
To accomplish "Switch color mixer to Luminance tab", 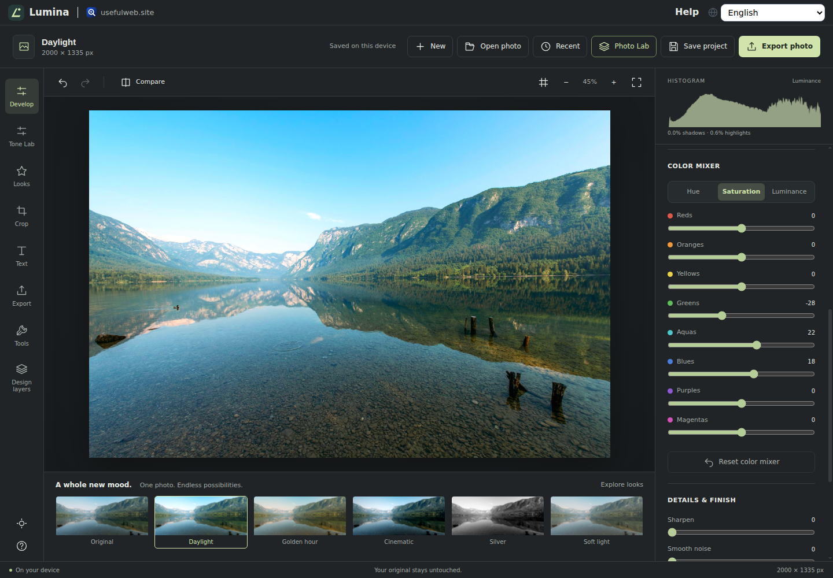I will tap(789, 192).
